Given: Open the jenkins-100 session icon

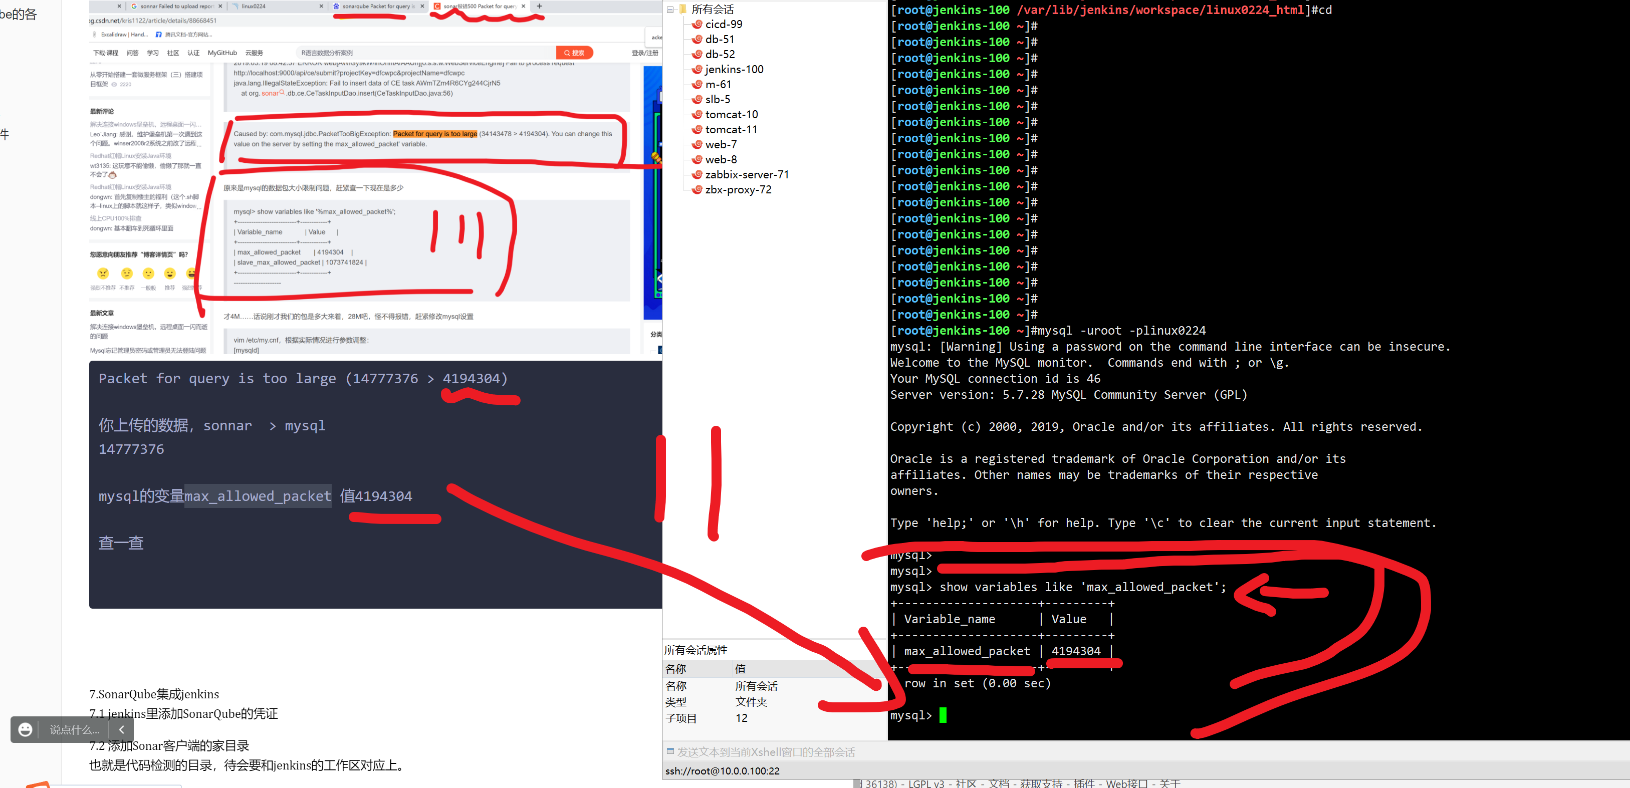Looking at the screenshot, I should click(x=697, y=70).
